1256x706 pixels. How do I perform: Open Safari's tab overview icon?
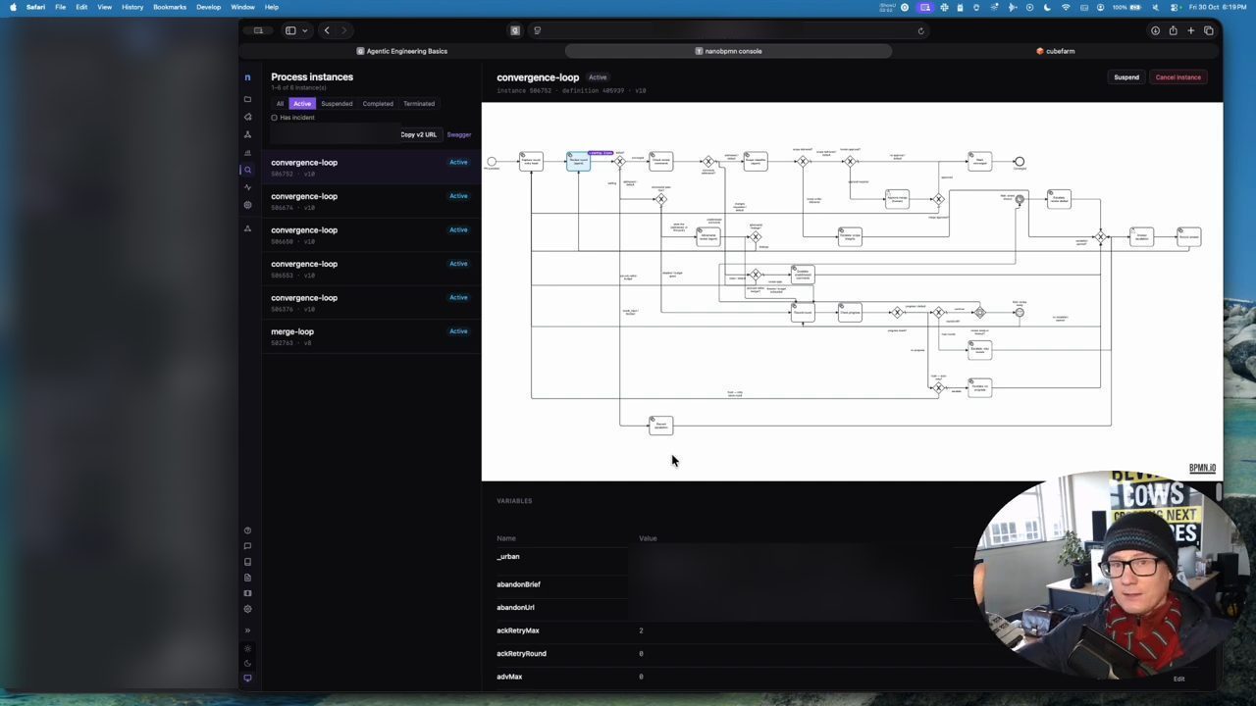tap(1208, 30)
